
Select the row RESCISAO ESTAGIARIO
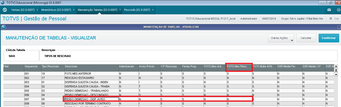pos(168,78)
